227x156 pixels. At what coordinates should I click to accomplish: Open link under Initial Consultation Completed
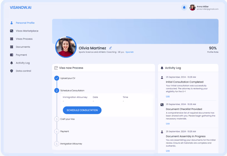tap(168, 96)
